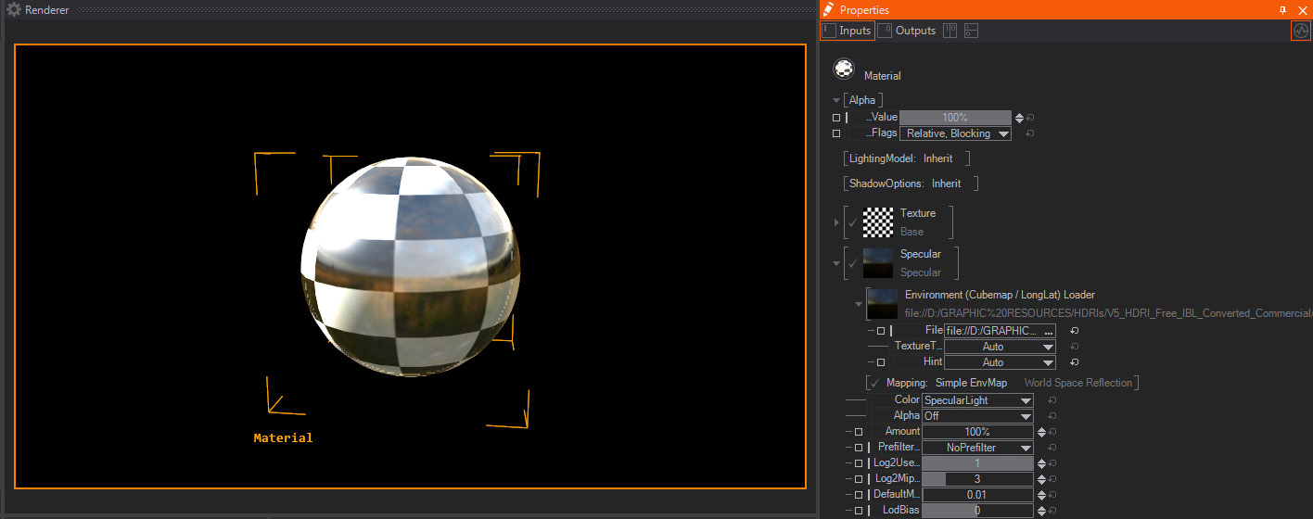Select World Space Reflection mapping
The height and width of the screenshot is (519, 1313).
pos(1077,383)
